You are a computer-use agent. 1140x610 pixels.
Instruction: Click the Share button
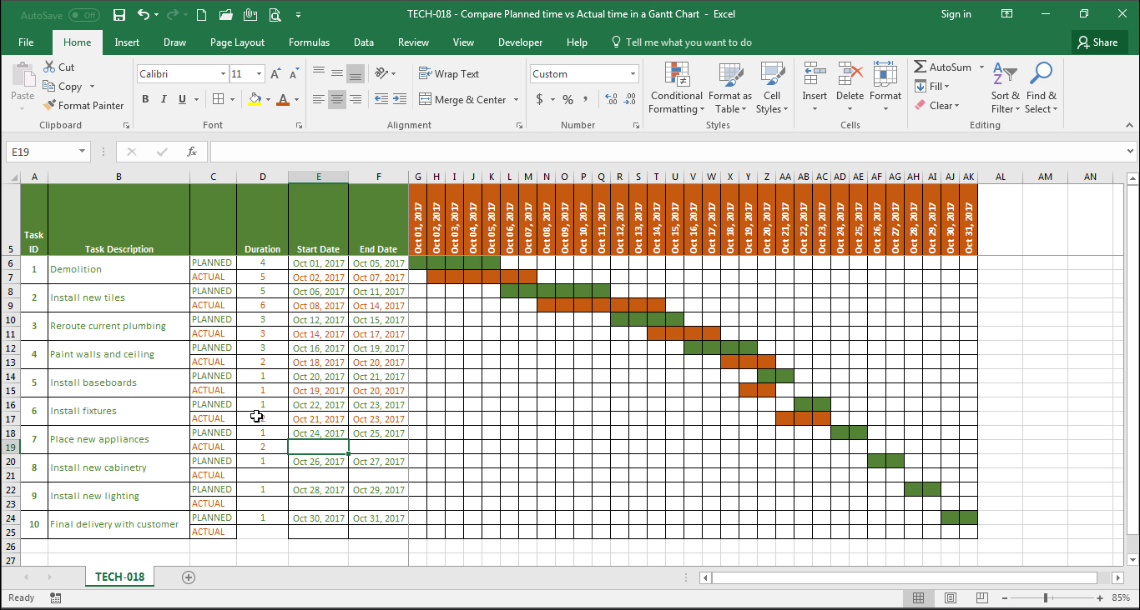click(1097, 42)
